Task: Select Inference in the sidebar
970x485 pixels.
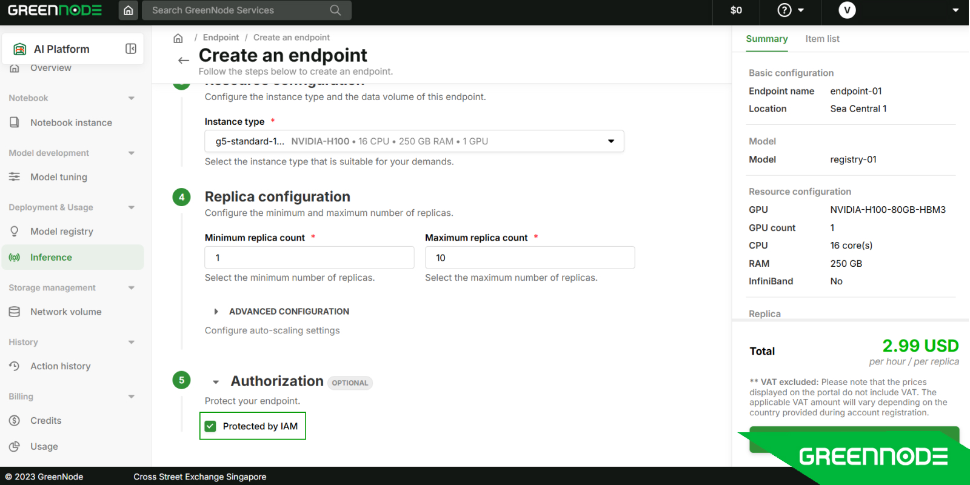Action: (x=73, y=258)
